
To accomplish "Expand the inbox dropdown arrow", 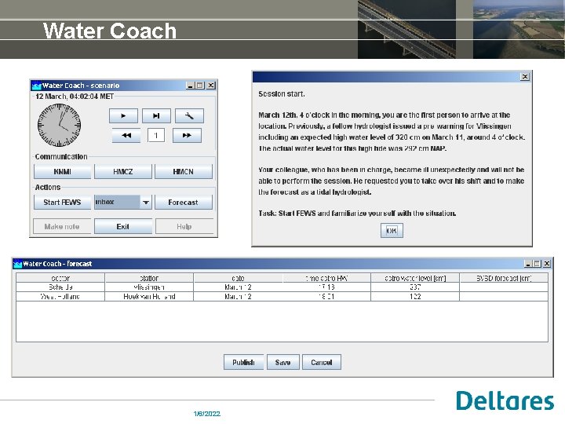I will [x=146, y=203].
